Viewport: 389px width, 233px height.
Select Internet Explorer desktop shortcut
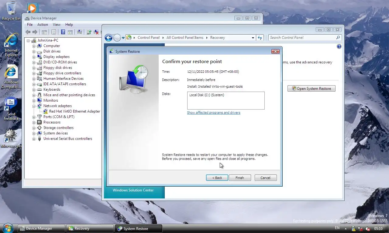click(11, 46)
